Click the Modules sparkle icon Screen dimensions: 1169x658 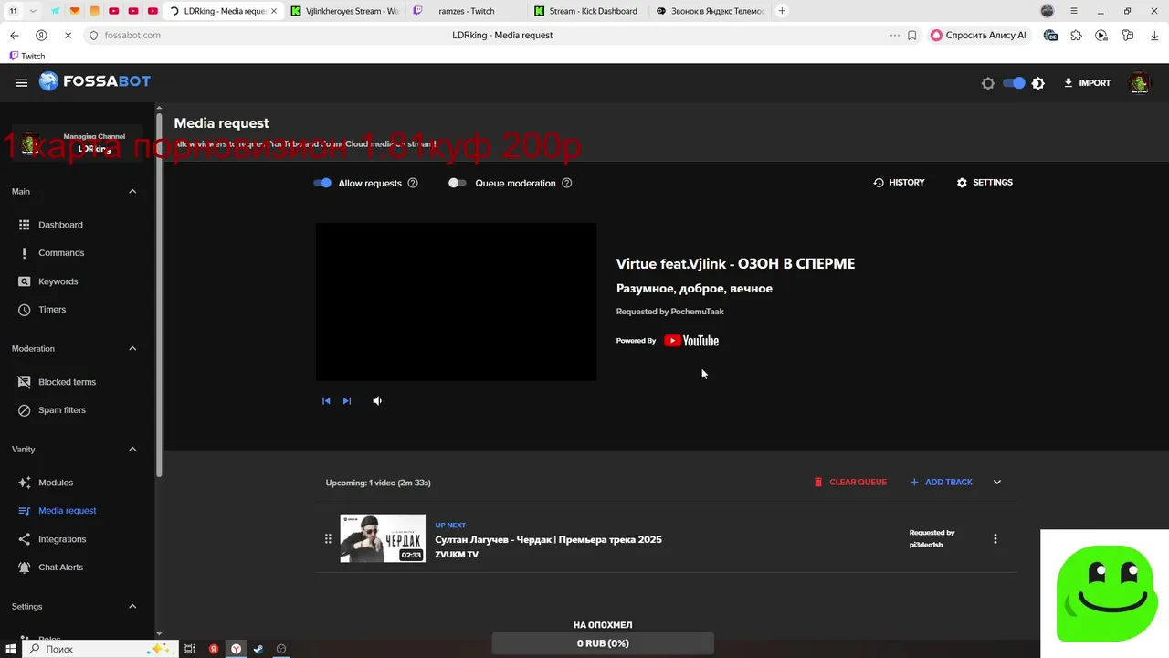(25, 483)
